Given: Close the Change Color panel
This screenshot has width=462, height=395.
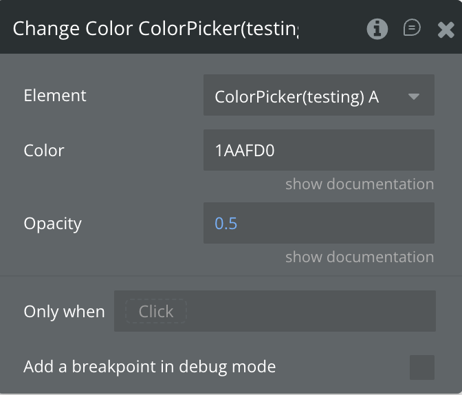Looking at the screenshot, I should coord(445,29).
